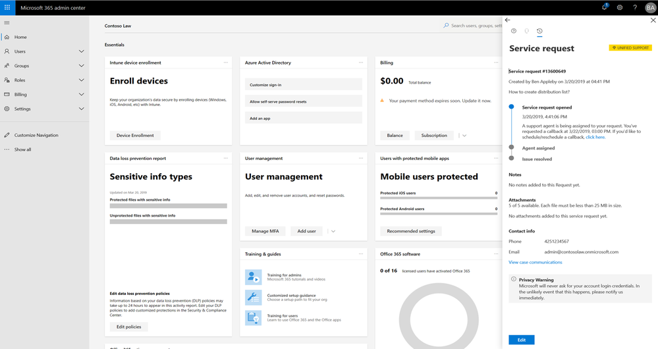Screen dimensions: 658x349
Task: Click the Home icon in the sidebar
Action: click(x=7, y=37)
